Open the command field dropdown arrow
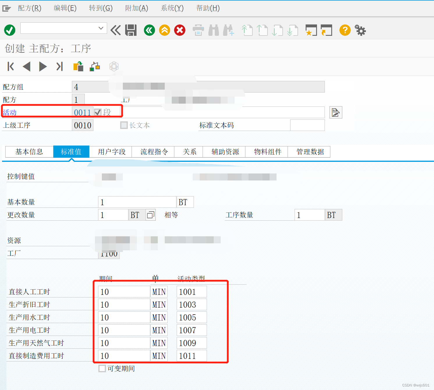The width and height of the screenshot is (434, 390). [101, 28]
